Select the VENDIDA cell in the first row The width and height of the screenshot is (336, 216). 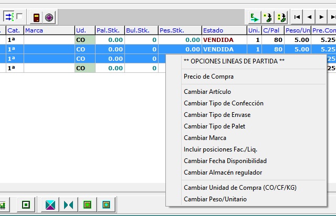point(223,39)
